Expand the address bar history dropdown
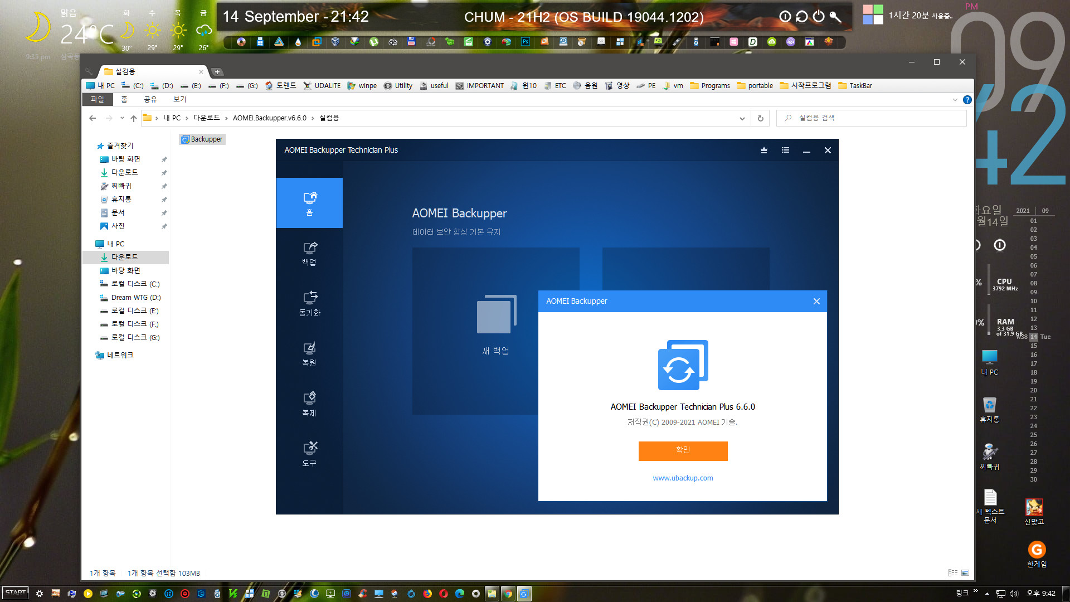 pyautogui.click(x=742, y=118)
